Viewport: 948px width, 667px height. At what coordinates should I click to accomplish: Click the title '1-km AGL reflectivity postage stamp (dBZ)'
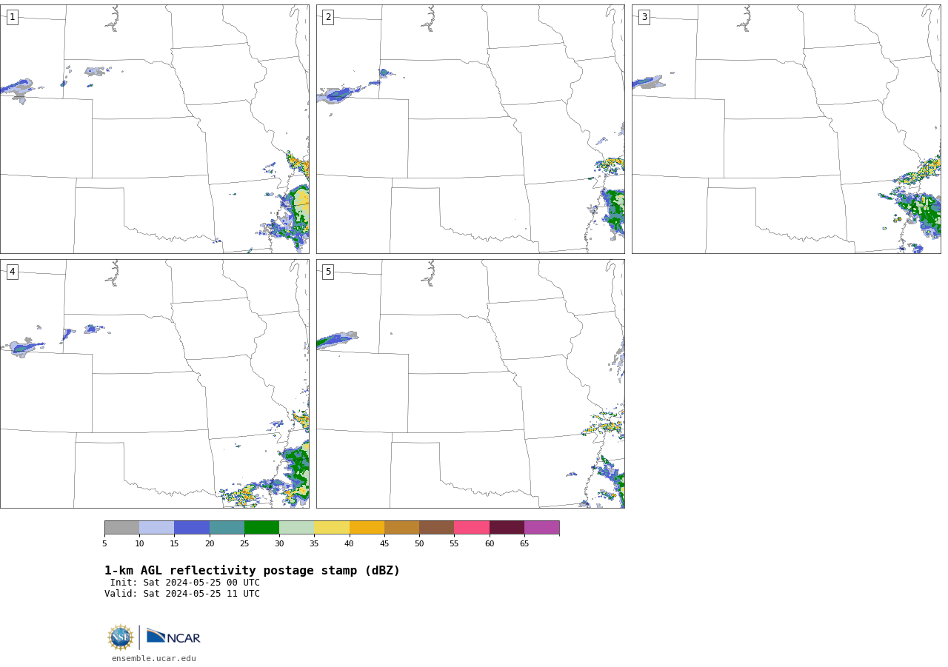(x=252, y=571)
